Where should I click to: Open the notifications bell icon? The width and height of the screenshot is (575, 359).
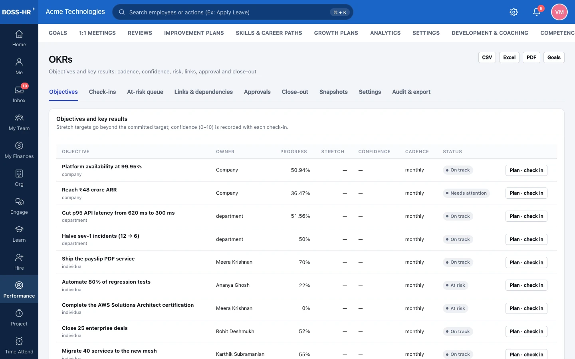click(x=537, y=12)
